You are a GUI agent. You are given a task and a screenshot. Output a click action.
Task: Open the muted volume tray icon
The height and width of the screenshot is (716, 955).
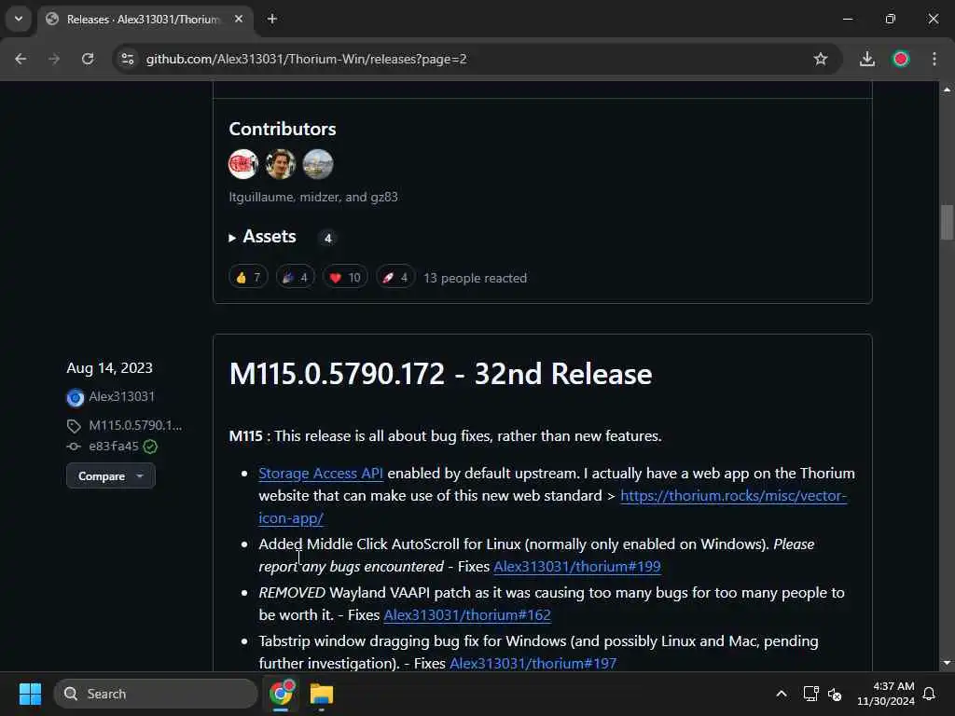click(835, 694)
